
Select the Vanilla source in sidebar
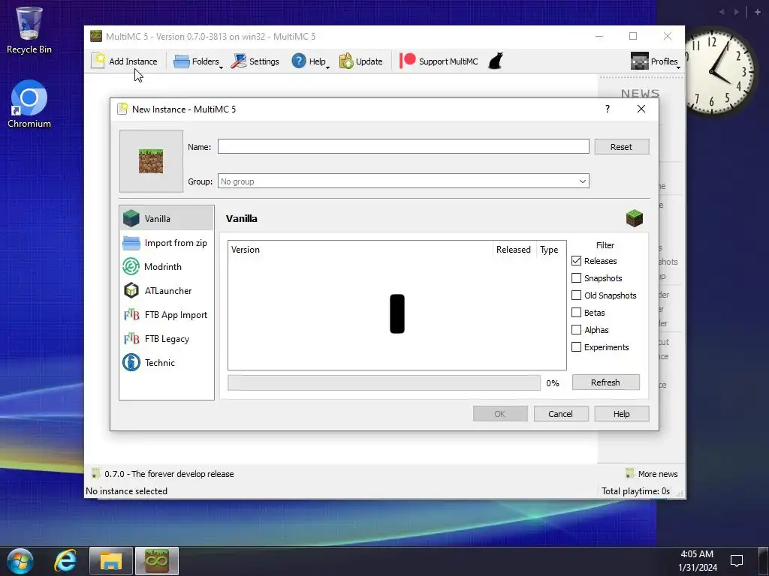[166, 218]
